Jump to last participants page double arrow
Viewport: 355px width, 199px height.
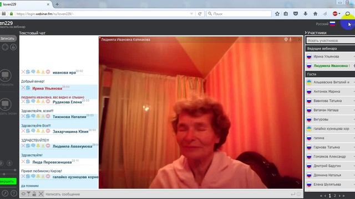pos(344,196)
